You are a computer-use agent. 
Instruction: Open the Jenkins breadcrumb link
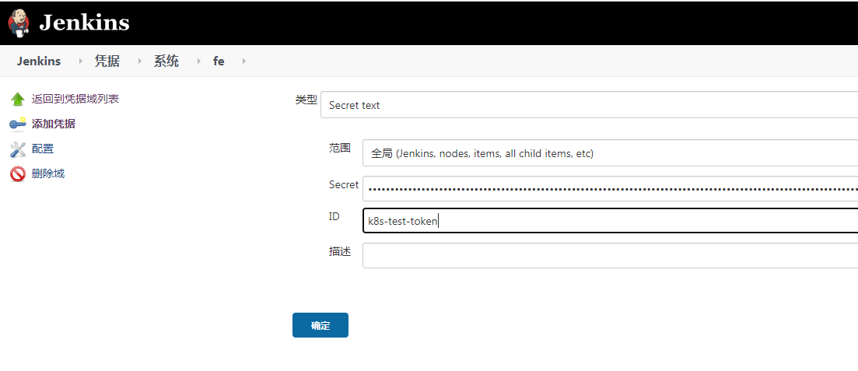coord(38,61)
